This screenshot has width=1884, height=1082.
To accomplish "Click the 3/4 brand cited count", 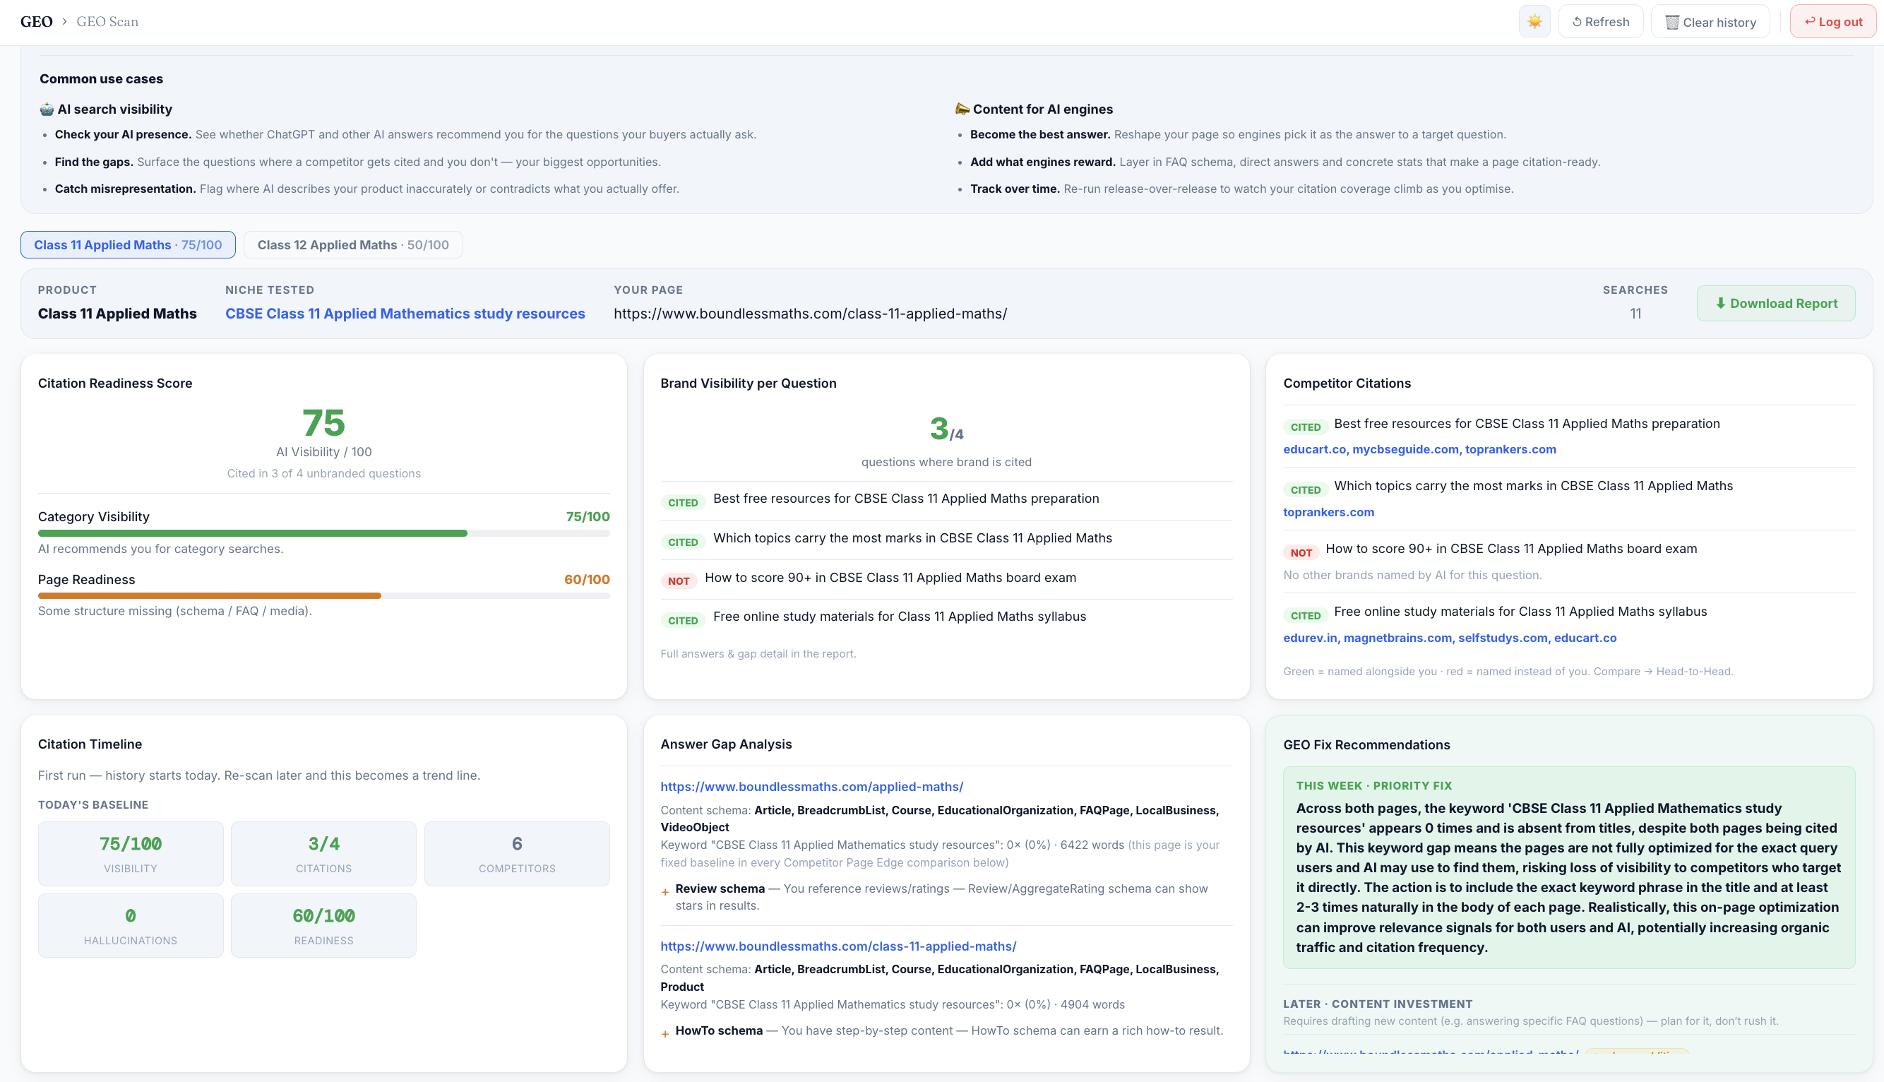I will (x=946, y=429).
